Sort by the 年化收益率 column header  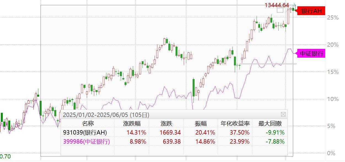[x=235, y=124]
